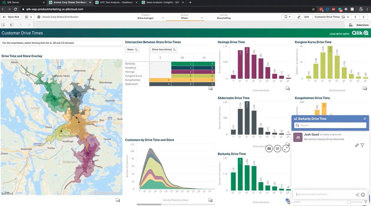
Task: Step back one selection
Action: (x=11, y=25)
